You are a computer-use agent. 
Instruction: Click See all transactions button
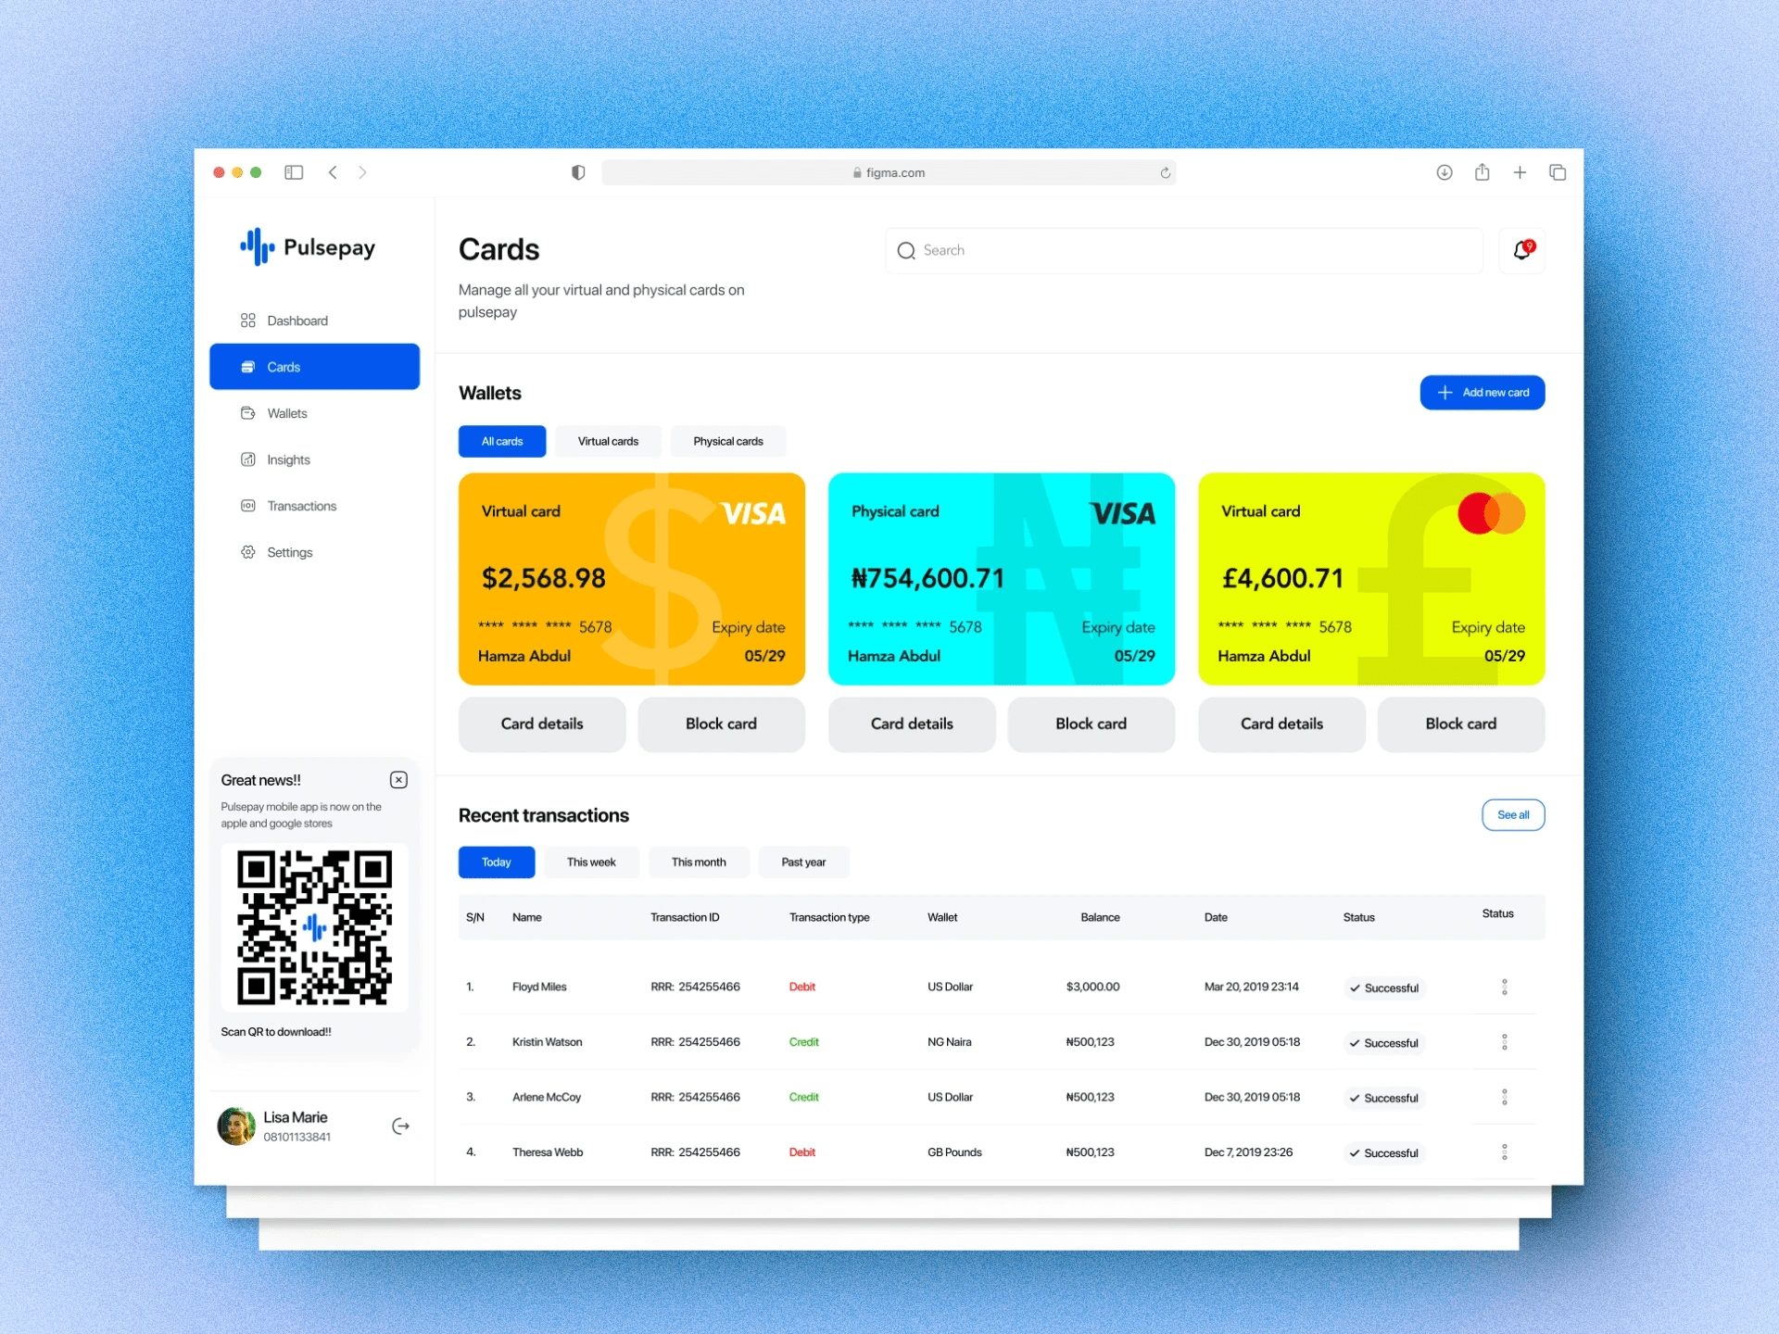pyautogui.click(x=1513, y=815)
